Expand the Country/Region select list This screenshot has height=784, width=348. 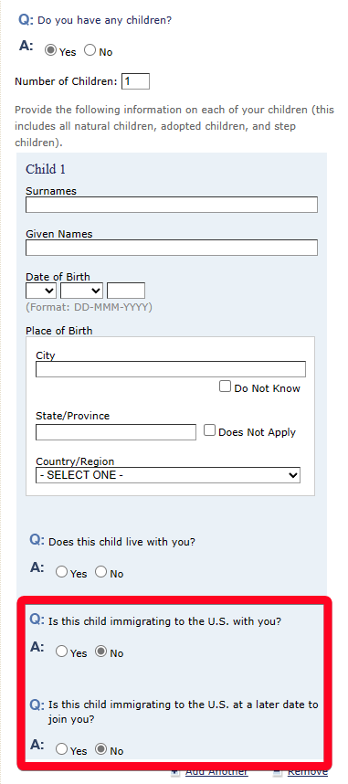168,475
